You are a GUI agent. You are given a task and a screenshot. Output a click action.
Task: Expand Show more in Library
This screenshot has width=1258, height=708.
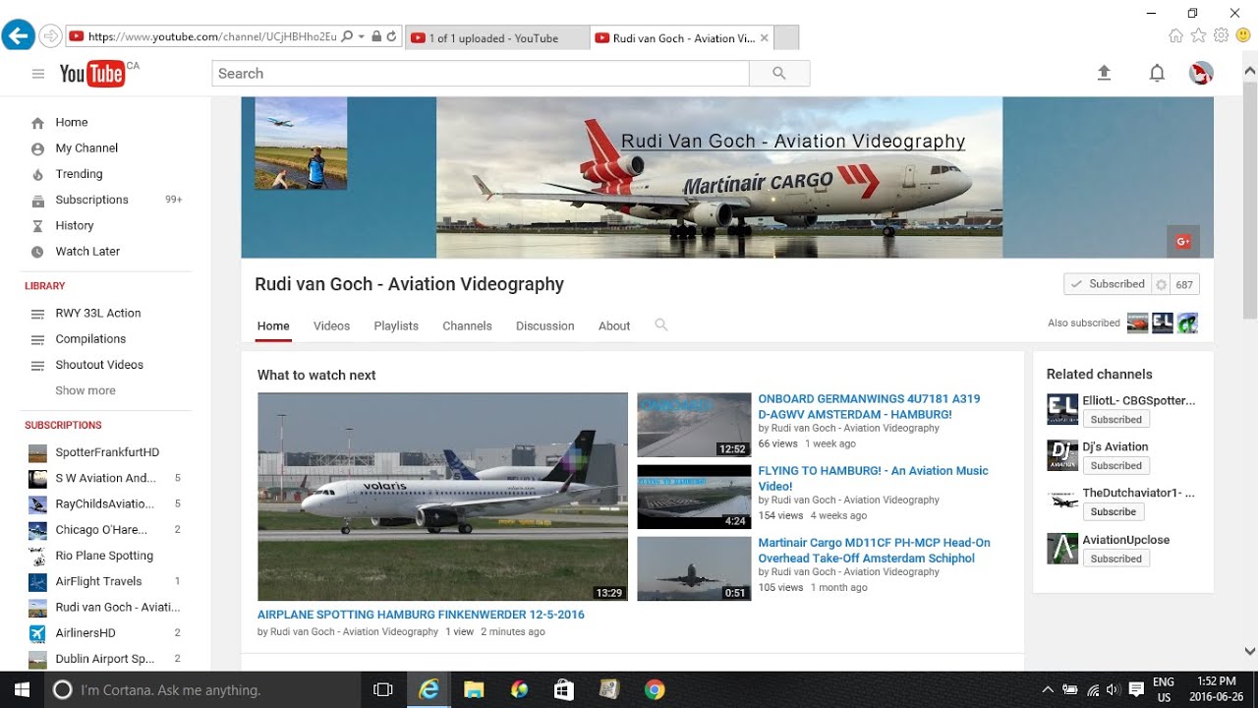(86, 390)
